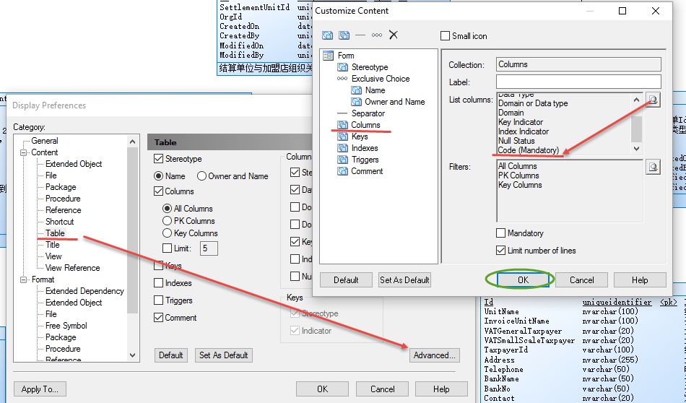Screen dimensions: 686x403
Task: Select General in the Category tree
Action: [x=45, y=141]
